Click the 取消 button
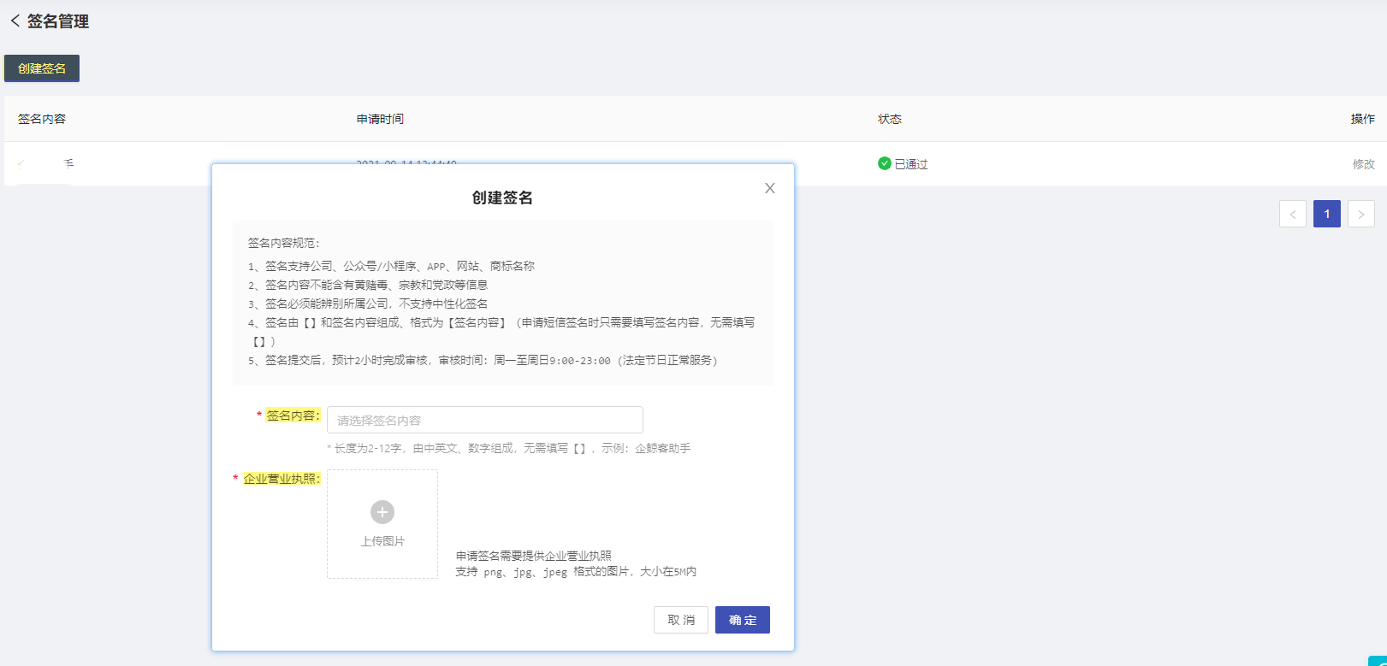This screenshot has height=666, width=1387. pos(681,620)
